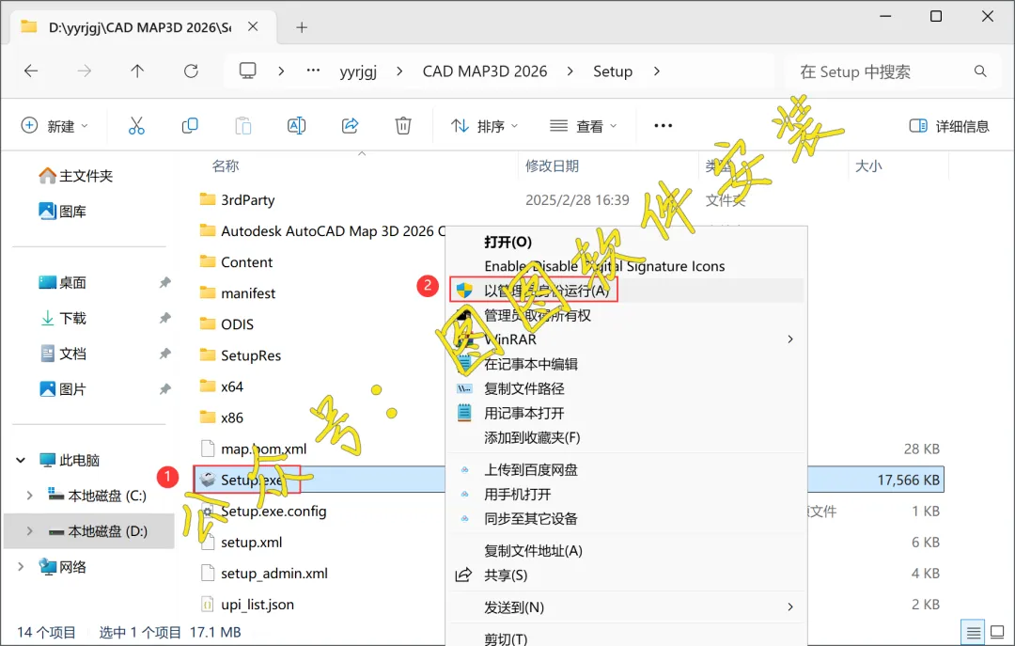Click the Paste clipboard icon

pos(243,126)
